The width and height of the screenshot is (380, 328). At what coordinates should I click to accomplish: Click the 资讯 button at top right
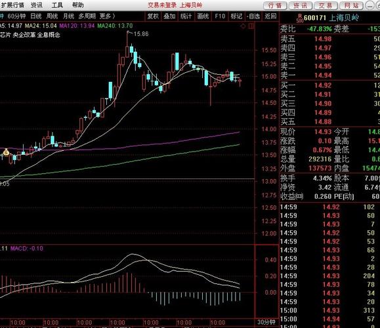[x=301, y=5]
